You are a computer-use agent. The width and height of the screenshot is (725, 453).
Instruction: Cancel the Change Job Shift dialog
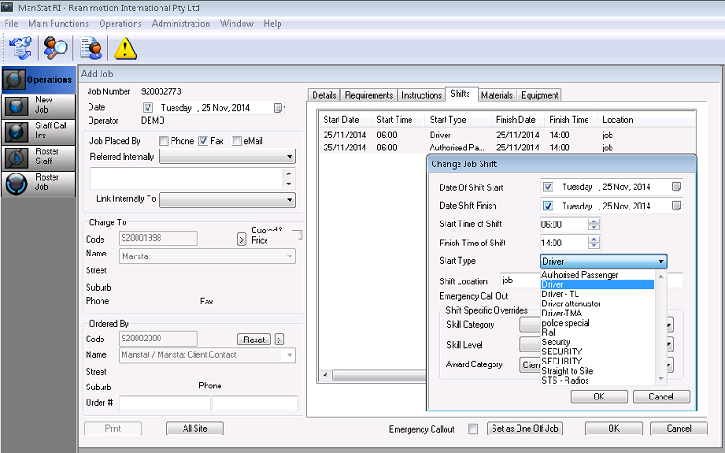tap(661, 397)
